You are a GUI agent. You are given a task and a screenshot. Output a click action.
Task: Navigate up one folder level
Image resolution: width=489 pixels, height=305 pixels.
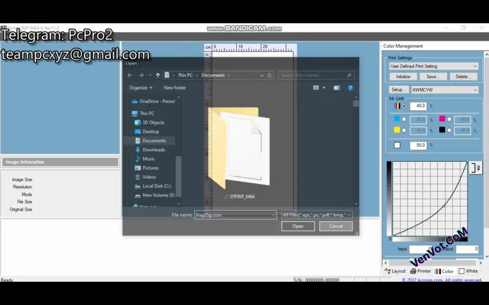pyautogui.click(x=158, y=75)
